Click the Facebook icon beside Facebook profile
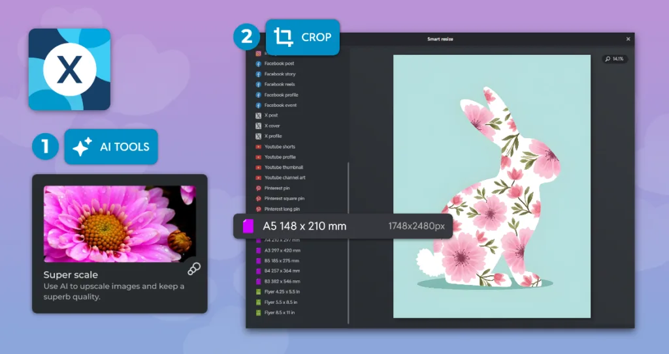 click(258, 95)
